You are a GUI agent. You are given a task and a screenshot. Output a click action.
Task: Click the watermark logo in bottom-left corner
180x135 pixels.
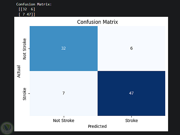(x=7, y=128)
